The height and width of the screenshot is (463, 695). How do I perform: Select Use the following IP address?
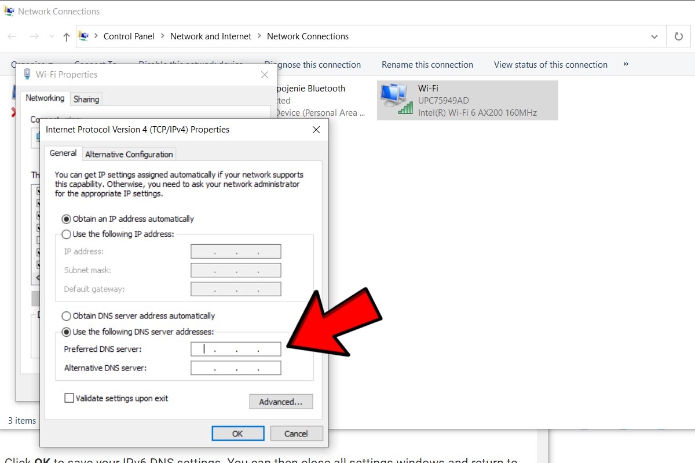pos(67,234)
